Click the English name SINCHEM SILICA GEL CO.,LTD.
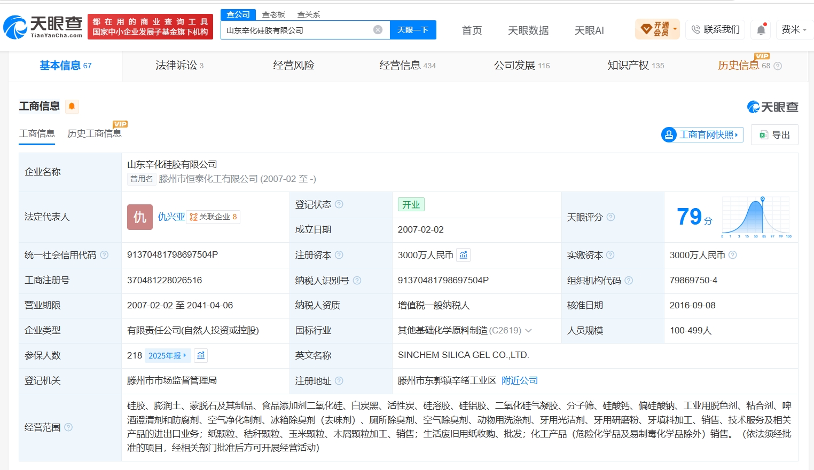This screenshot has width=814, height=470. click(x=464, y=355)
